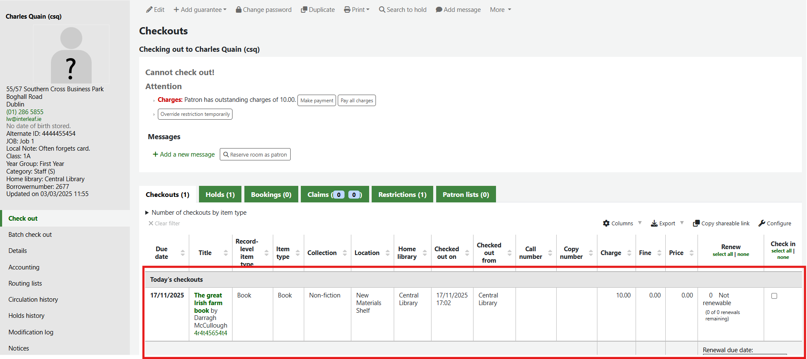Click Override restriction temporarily button
807x359 pixels.
[x=195, y=114]
